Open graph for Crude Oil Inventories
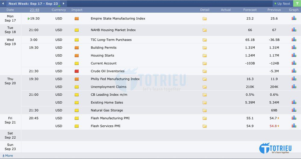This screenshot has height=159, width=301. [294, 71]
